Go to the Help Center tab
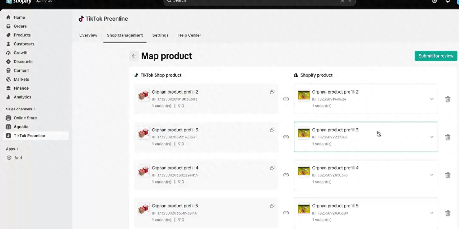Screen dimensions: 459x229 pyautogui.click(x=190, y=35)
